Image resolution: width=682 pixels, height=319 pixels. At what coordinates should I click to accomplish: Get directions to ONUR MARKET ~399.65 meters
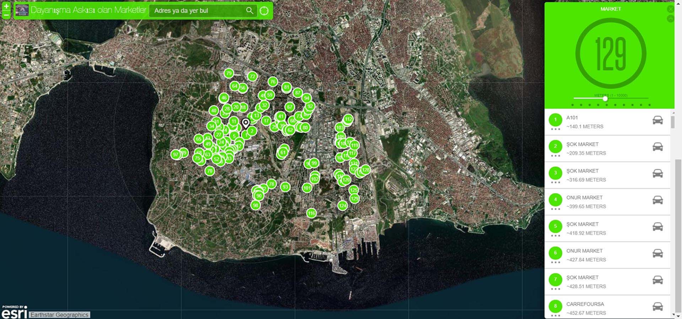[x=657, y=200]
